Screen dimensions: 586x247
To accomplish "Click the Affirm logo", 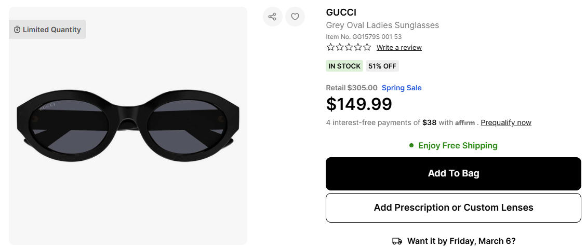I will tap(465, 123).
